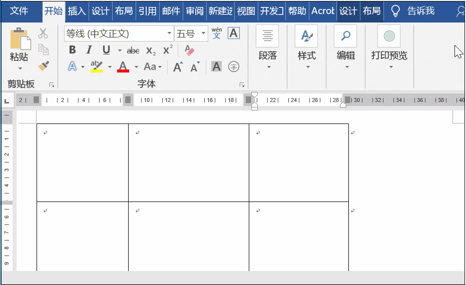466x285 pixels.
Task: Expand text effects dropdown arrow
Action: coord(83,67)
